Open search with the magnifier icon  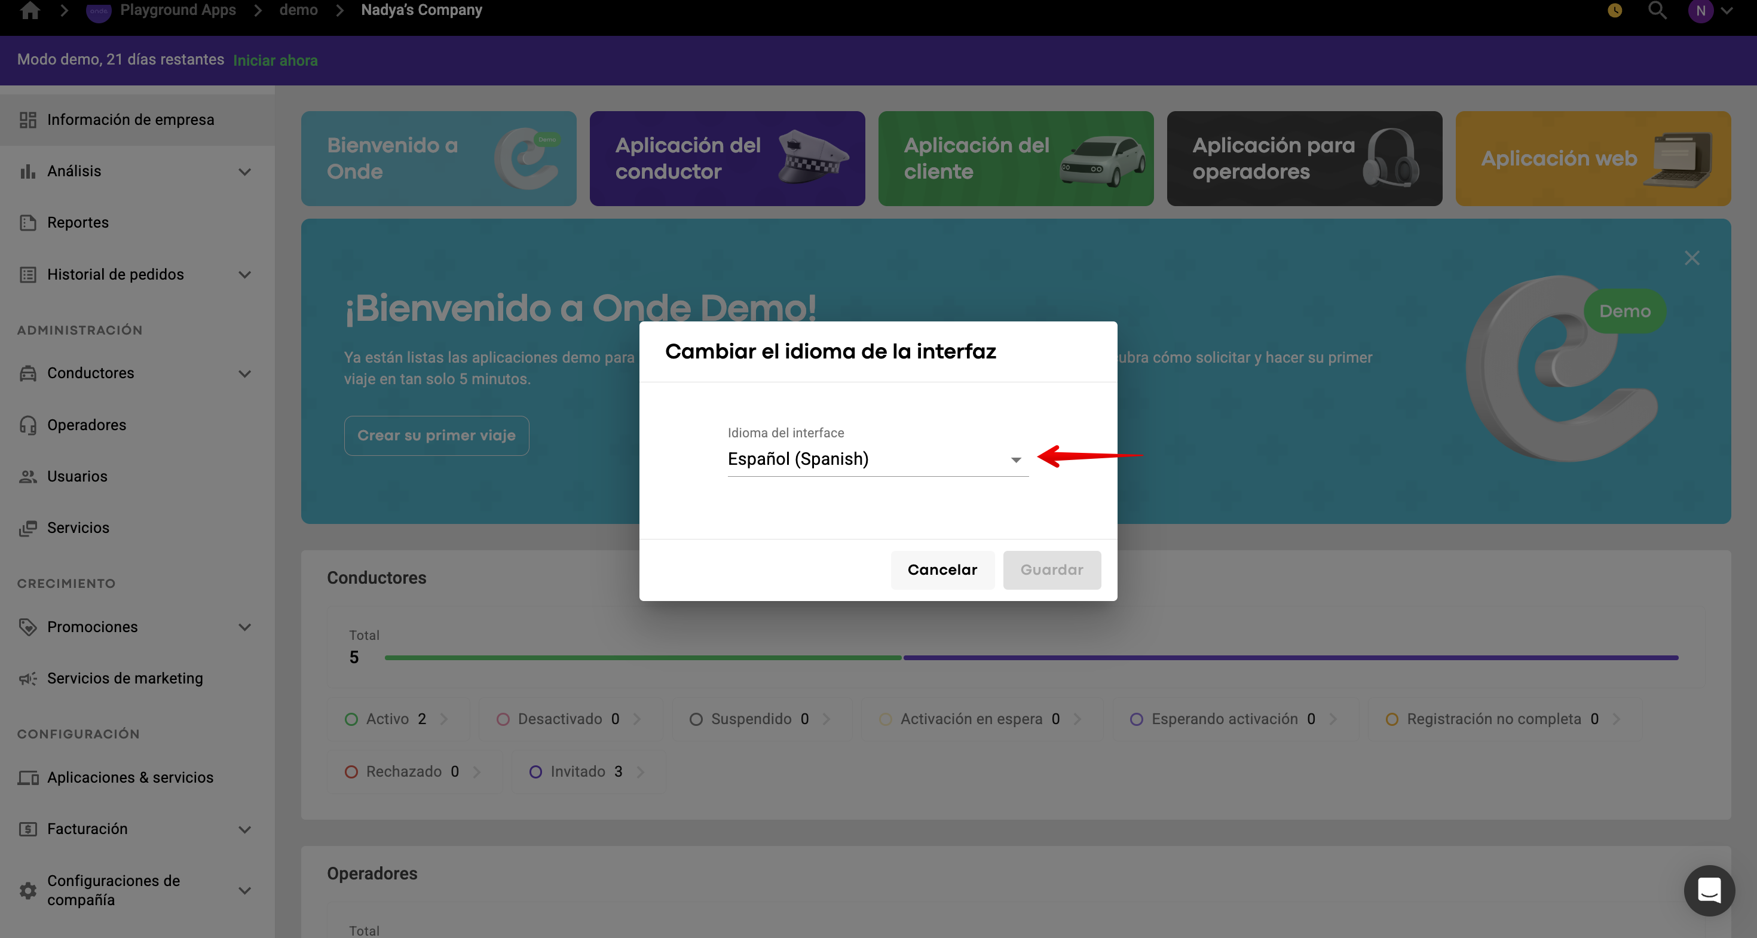[x=1657, y=10]
